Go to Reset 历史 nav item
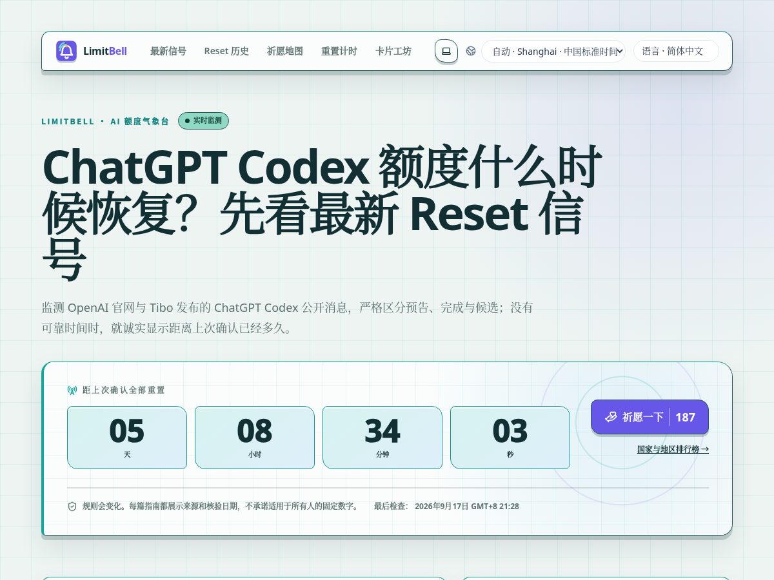The width and height of the screenshot is (774, 580). click(226, 51)
